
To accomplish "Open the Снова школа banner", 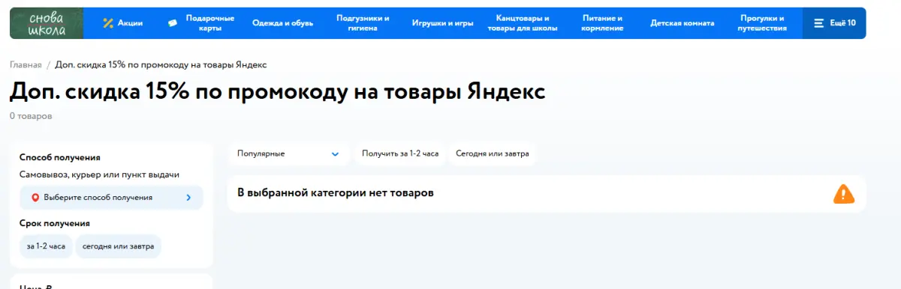I will point(47,23).
